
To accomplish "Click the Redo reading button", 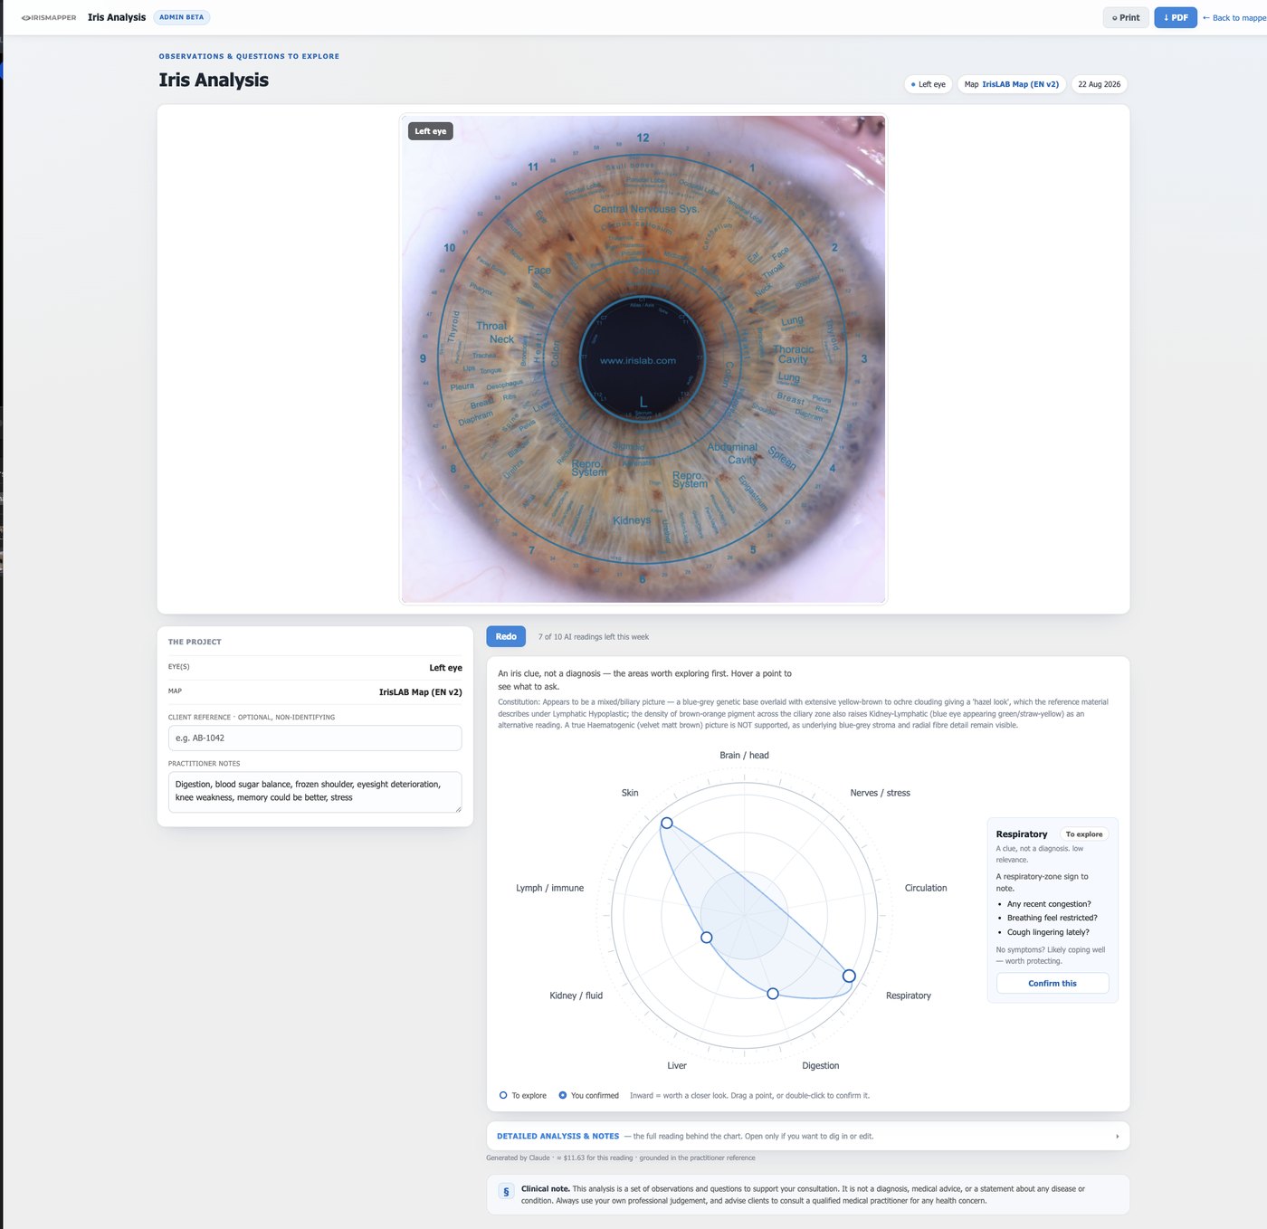I will [x=506, y=636].
